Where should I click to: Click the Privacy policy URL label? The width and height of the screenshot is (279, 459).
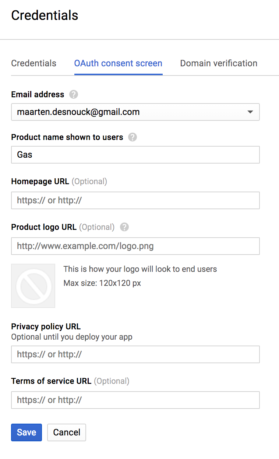(46, 326)
